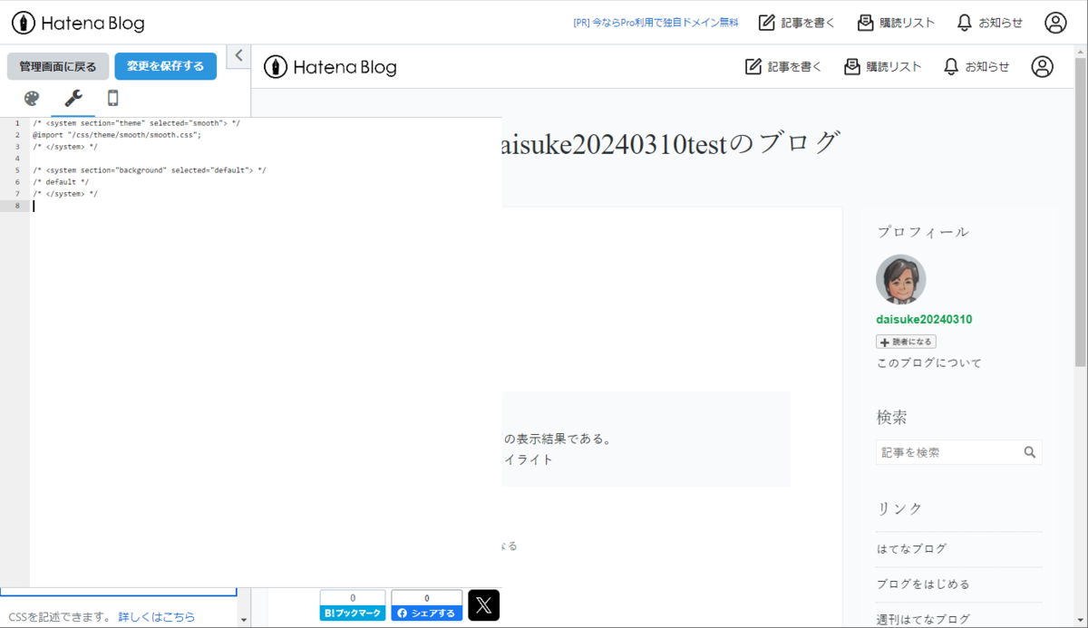Open 詳しくはこちら CSS help link
Screen dimensions: 1088x628
156,617
